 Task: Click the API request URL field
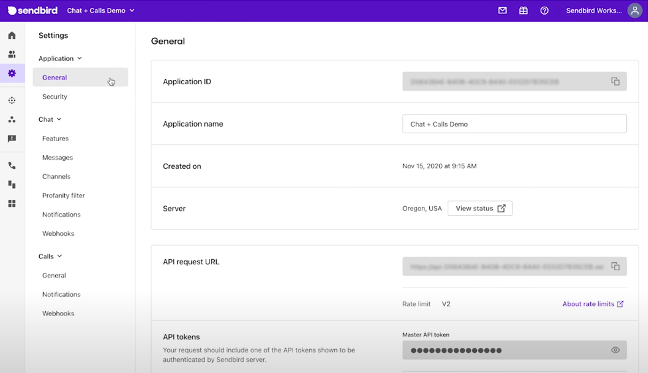pos(515,266)
